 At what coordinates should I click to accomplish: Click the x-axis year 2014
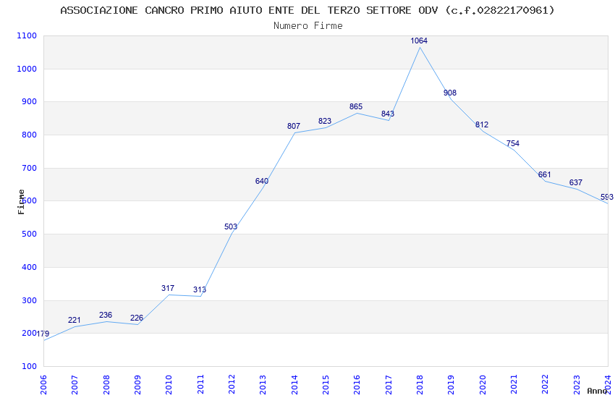pos(294,385)
